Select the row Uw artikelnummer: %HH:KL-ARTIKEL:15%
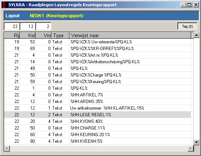201x156 pixels. 97,108
